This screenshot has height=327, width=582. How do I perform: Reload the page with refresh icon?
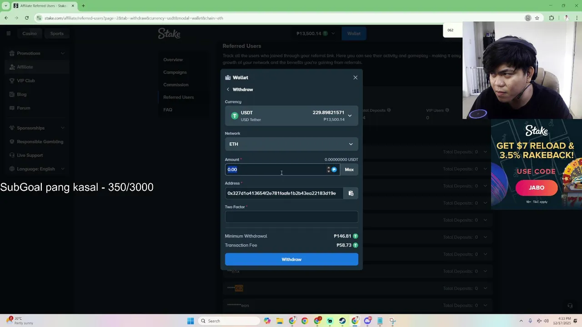pyautogui.click(x=27, y=18)
